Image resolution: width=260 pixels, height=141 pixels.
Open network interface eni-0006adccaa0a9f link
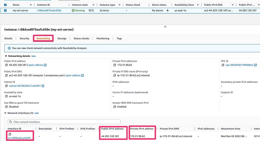coord(20,138)
